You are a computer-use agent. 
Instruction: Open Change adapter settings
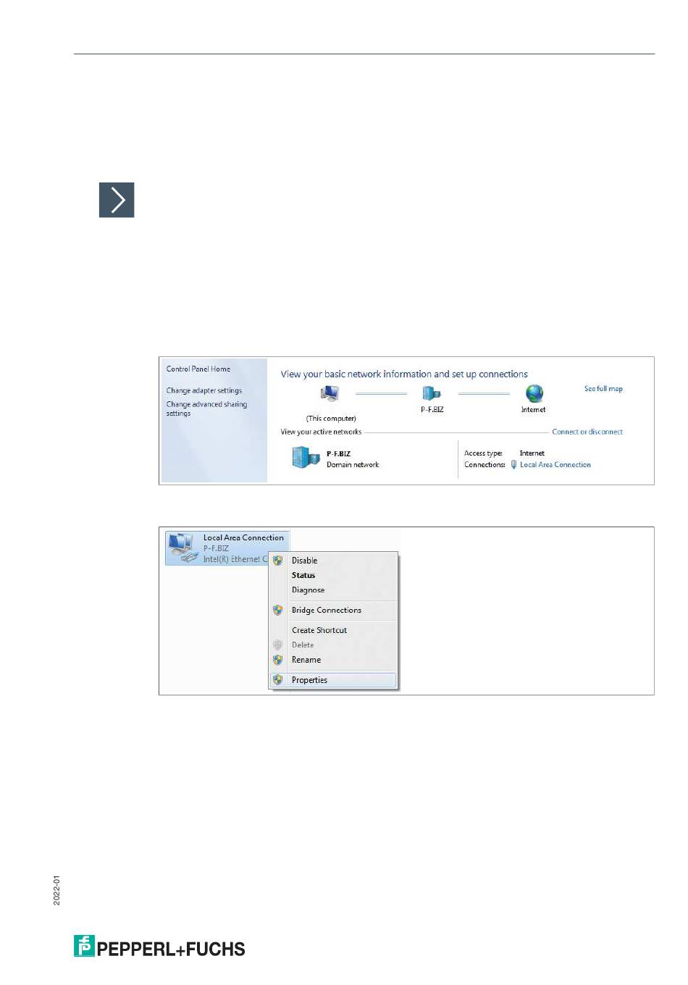click(204, 390)
